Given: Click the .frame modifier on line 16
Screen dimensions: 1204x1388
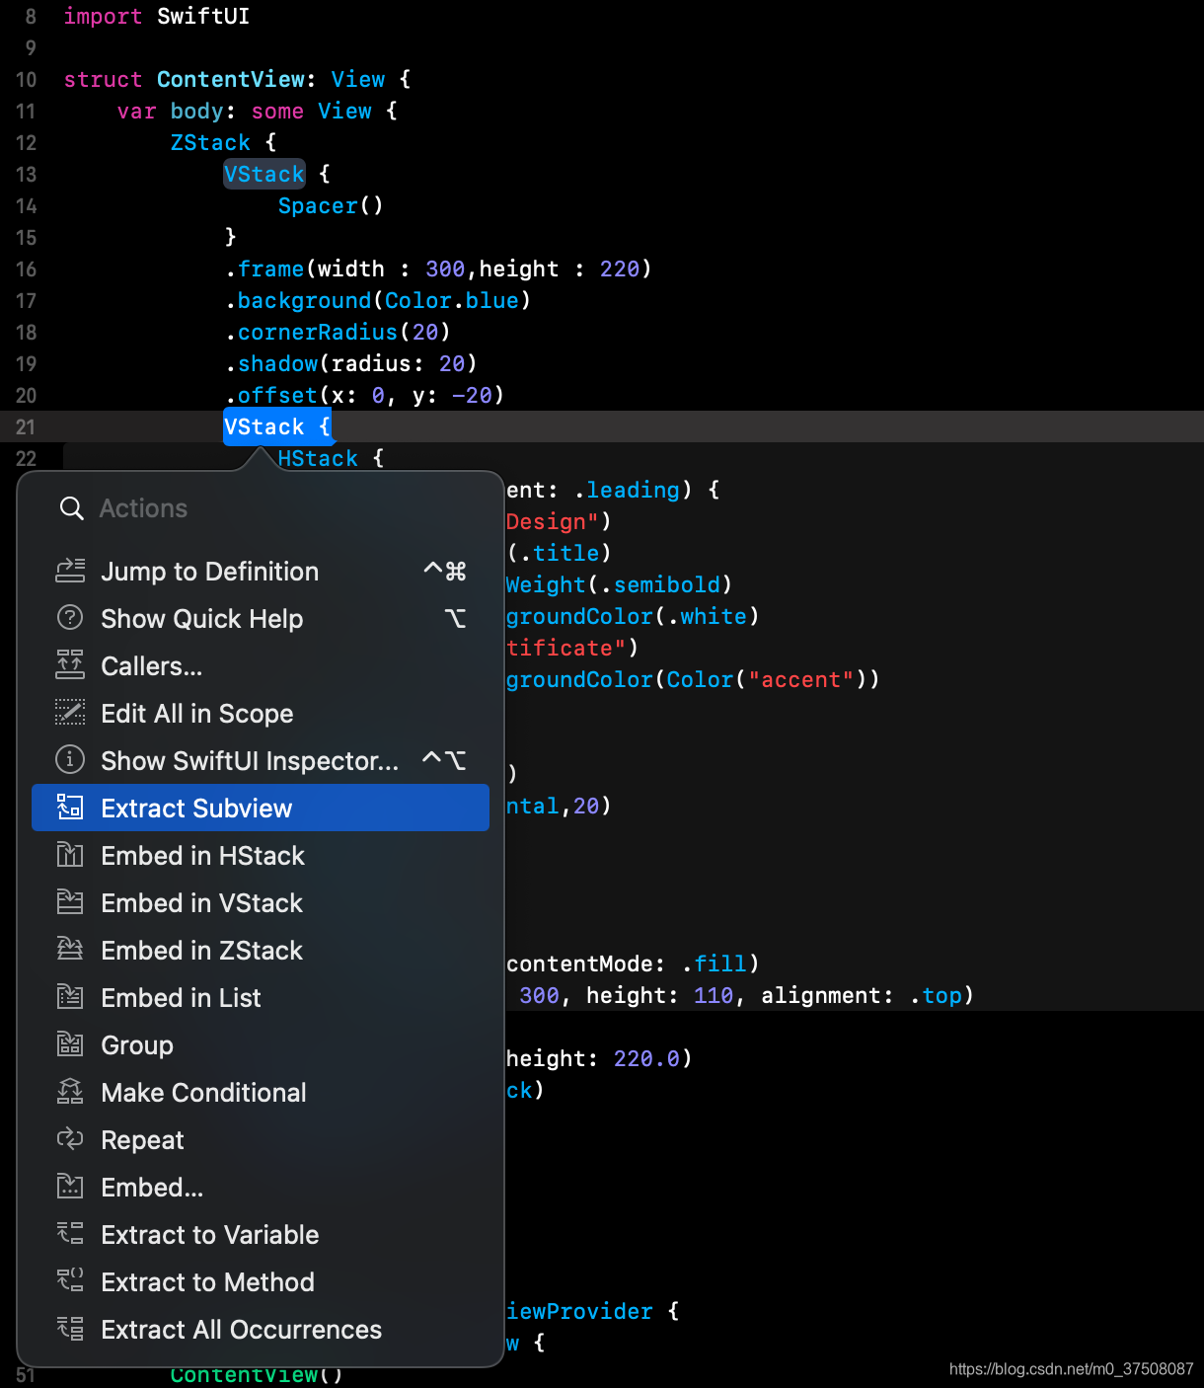Looking at the screenshot, I should tap(264, 269).
